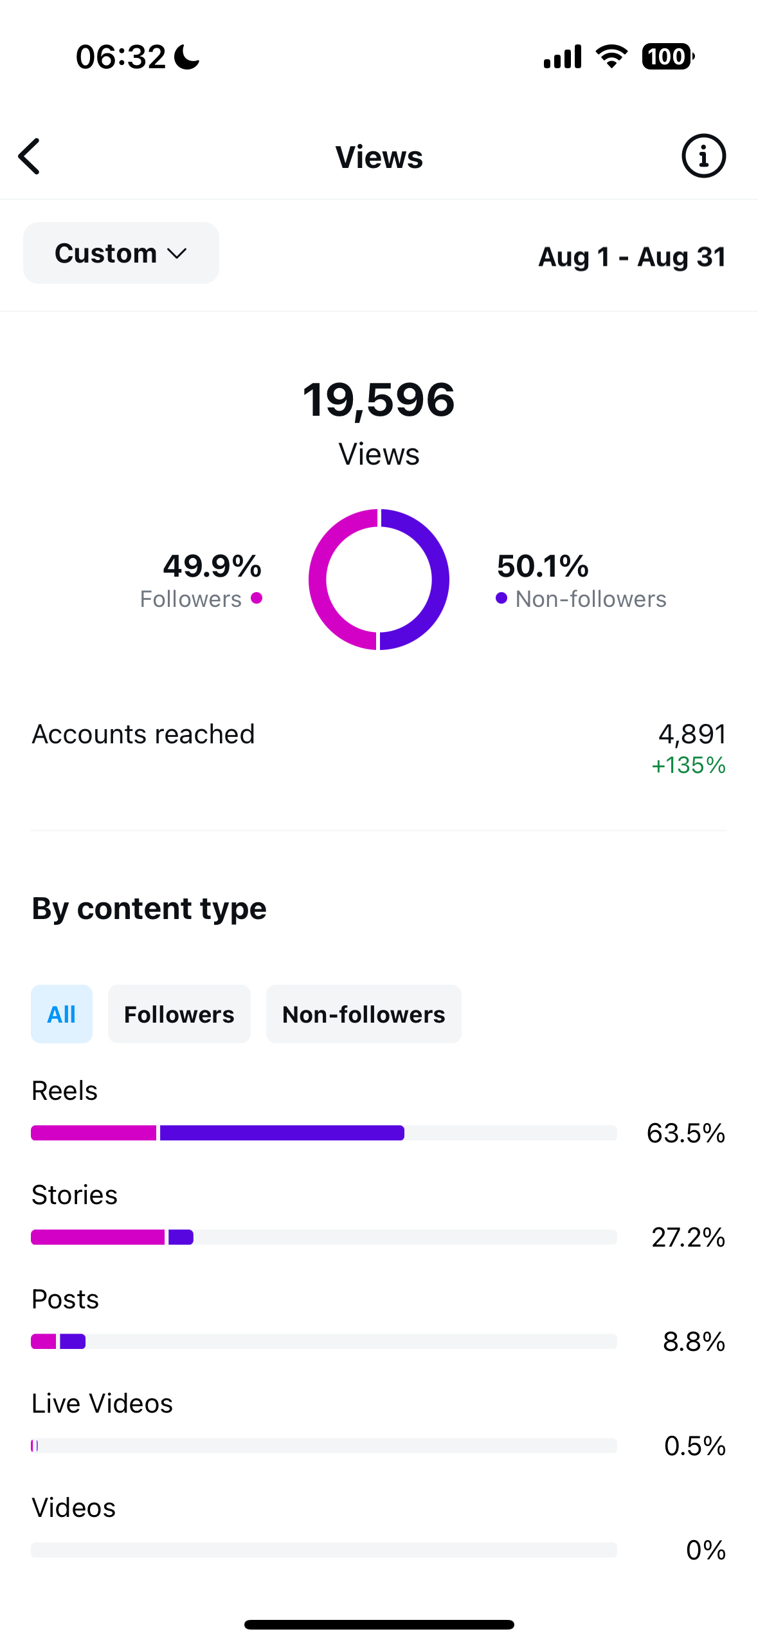758x1645 pixels.
Task: Tap the back arrow icon
Action: point(30,156)
